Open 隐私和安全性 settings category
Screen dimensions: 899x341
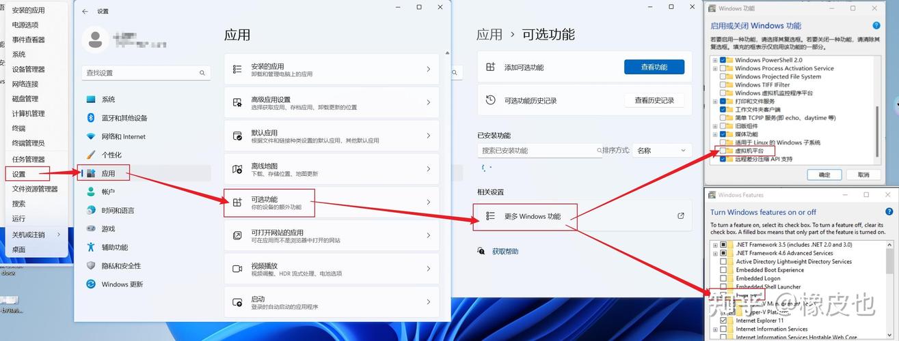point(145,266)
